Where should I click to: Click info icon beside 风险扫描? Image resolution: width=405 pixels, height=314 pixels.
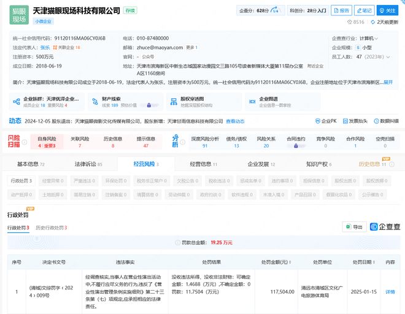coord(25,142)
